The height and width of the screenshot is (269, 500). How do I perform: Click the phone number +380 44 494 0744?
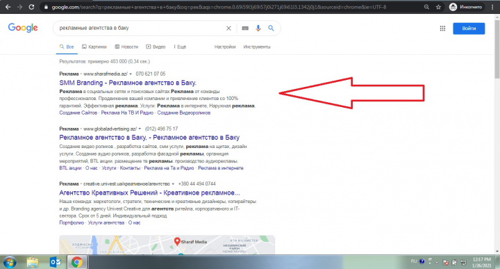pos(197,184)
